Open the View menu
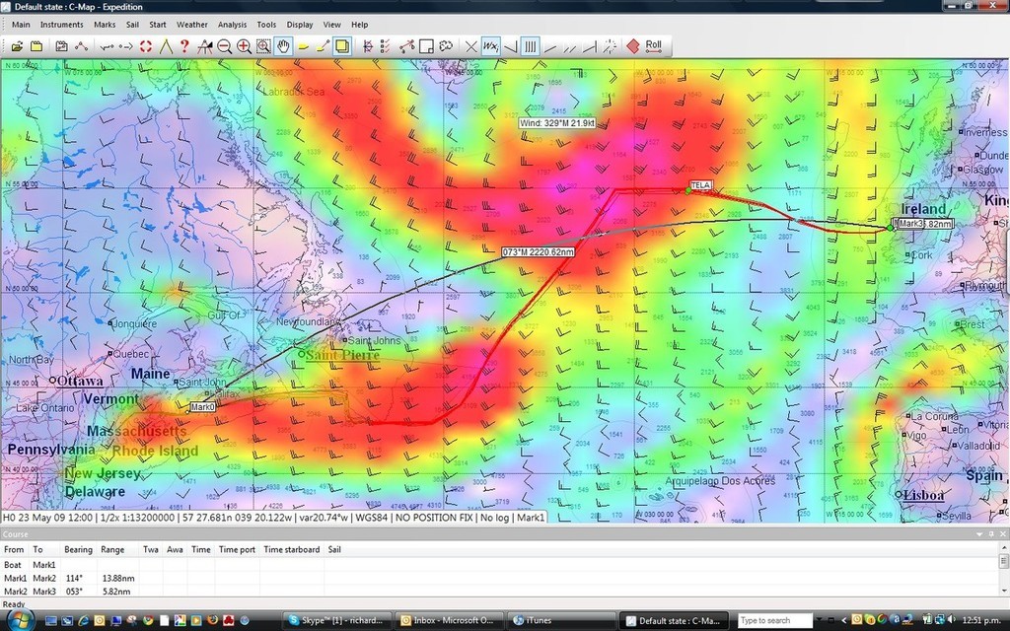The image size is (1010, 631). [x=331, y=25]
